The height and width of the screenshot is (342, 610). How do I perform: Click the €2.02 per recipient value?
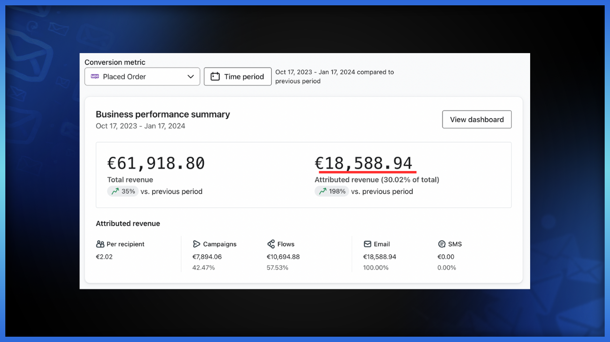click(x=104, y=257)
